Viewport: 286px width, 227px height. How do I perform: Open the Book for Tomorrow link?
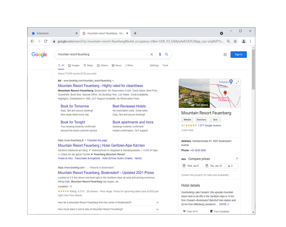[75, 106]
